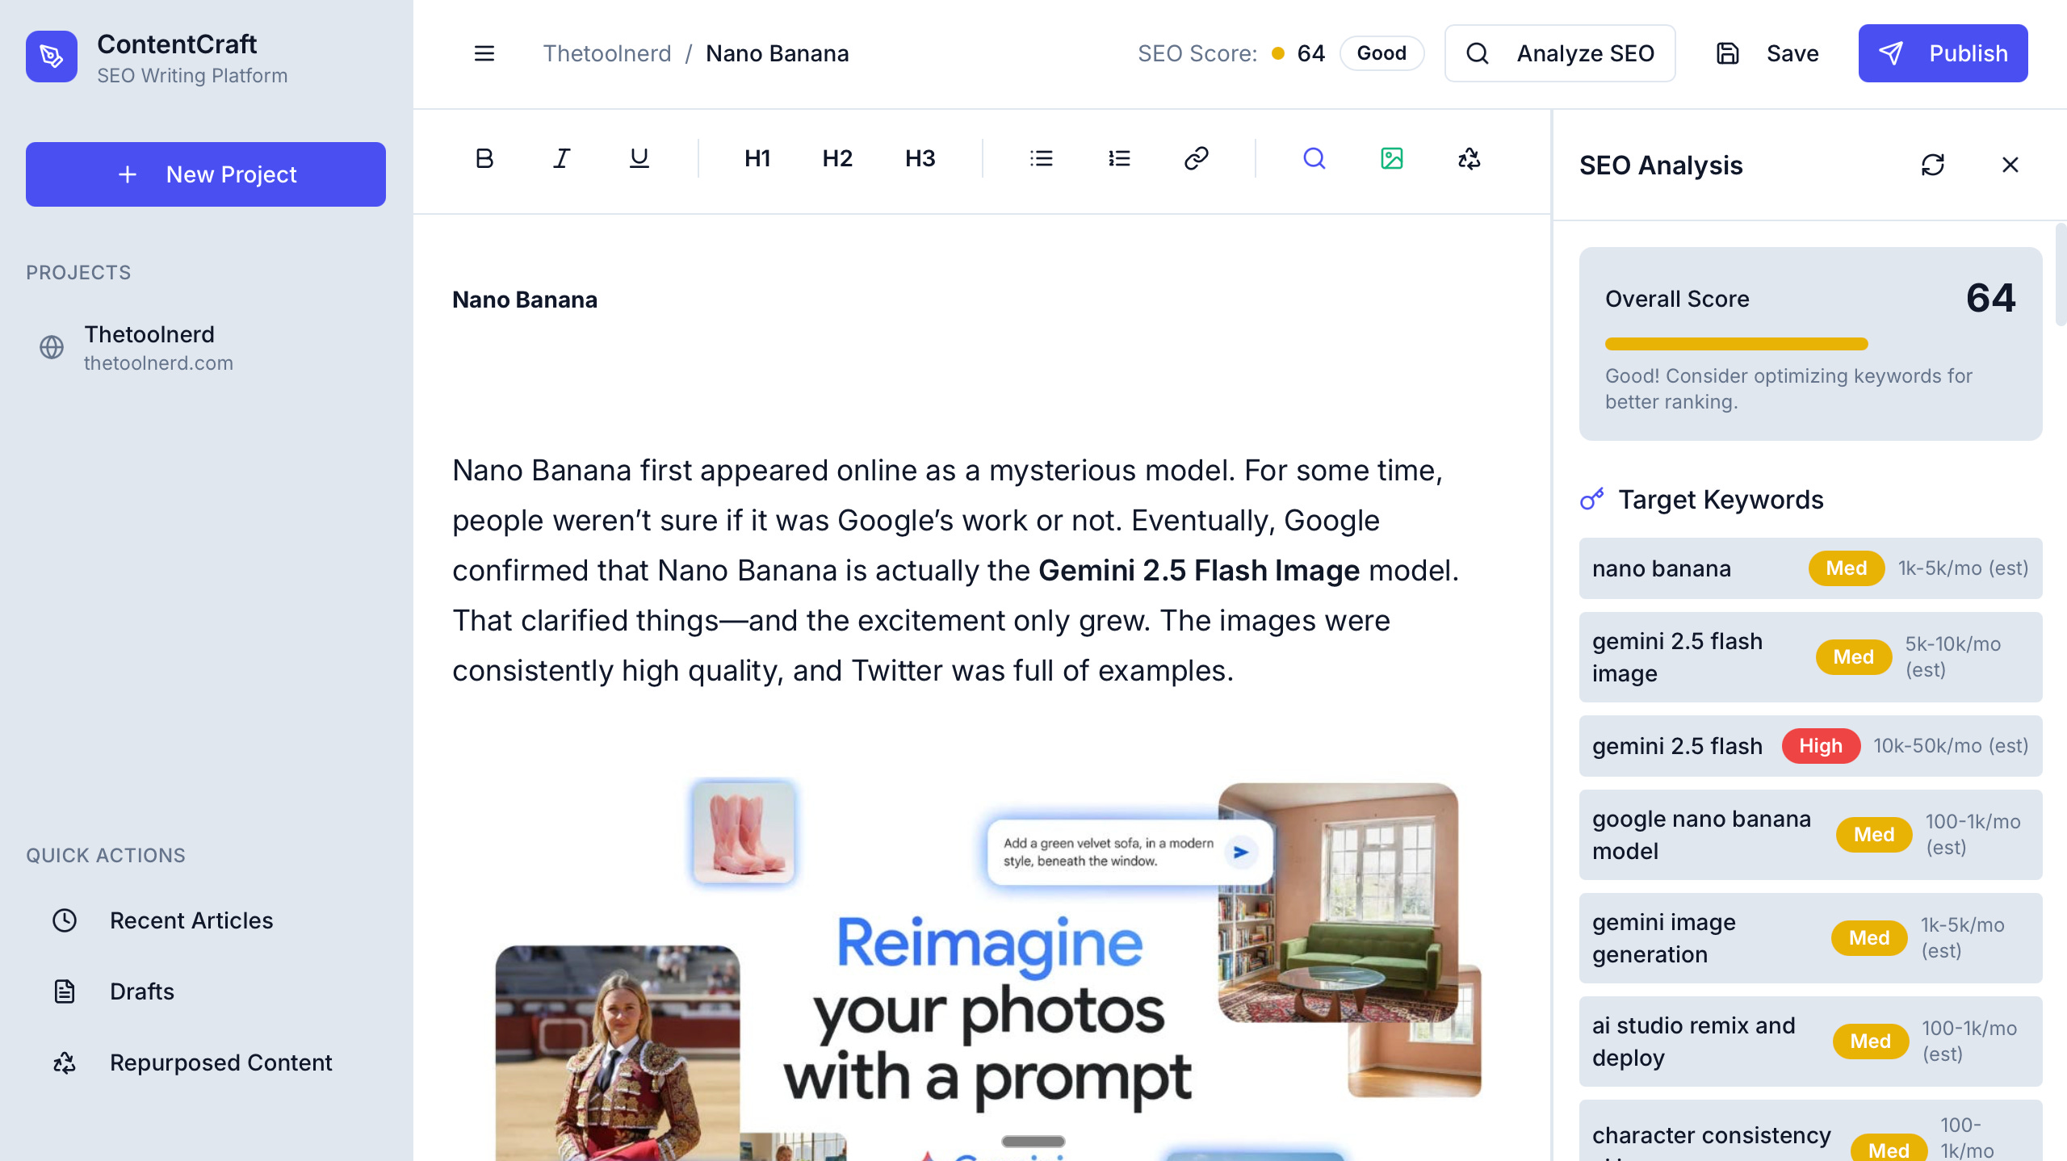Image resolution: width=2067 pixels, height=1161 pixels.
Task: Click the green insert image icon
Action: (x=1391, y=158)
